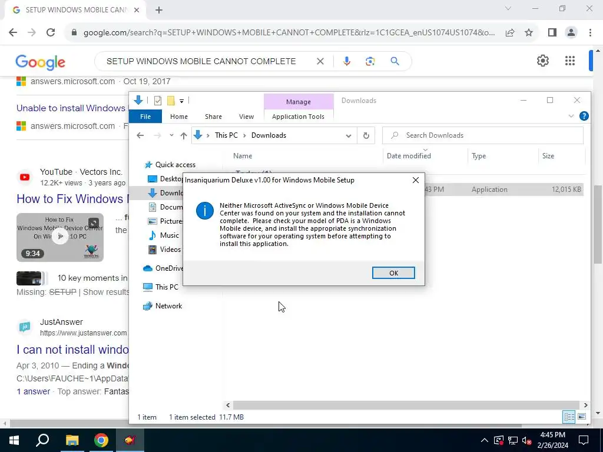Click the Google logo

tap(41, 62)
